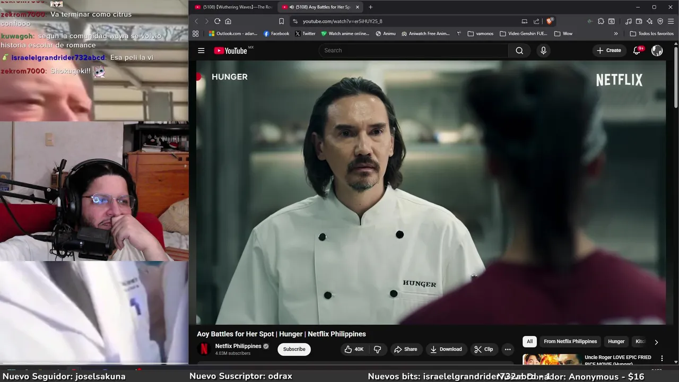Click the Share button
679x382 pixels.
(405, 349)
